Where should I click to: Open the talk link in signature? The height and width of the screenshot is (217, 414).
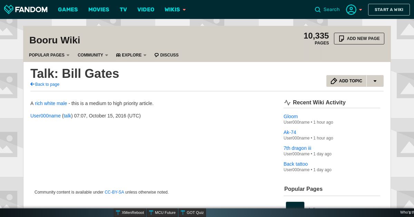(67, 116)
